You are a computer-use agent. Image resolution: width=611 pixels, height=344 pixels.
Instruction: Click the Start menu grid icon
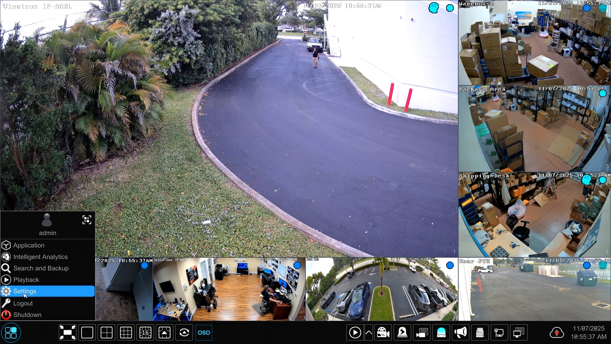point(11,333)
